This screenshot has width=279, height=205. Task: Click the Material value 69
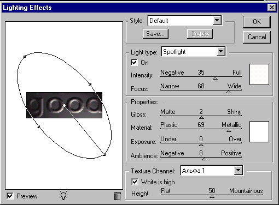(201, 125)
